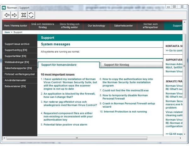Viewport: 189px width, 146px height.
Task: Open issue 3 Hur raderar jag effektivt virus
Action: tap(70, 104)
